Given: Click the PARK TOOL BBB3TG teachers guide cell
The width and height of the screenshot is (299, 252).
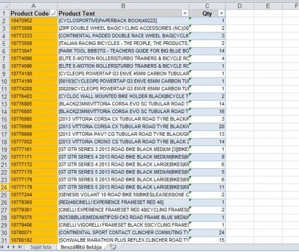Looking at the screenshot, I should point(123,51).
